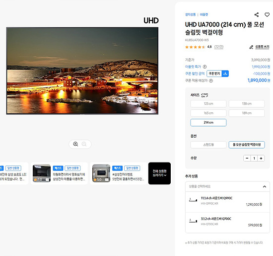The image size is (273, 256).
Task: Select the 125 cm size option
Action: click(208, 104)
